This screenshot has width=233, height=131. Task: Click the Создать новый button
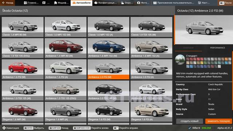coord(189,121)
